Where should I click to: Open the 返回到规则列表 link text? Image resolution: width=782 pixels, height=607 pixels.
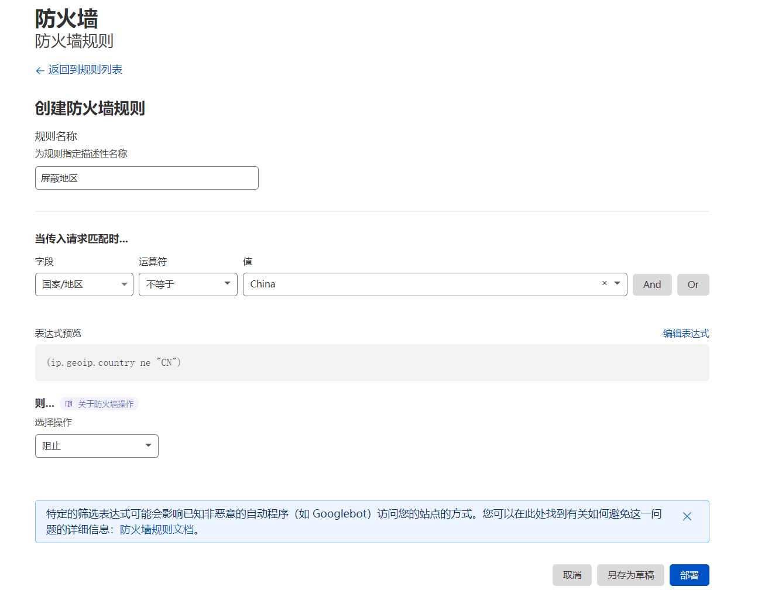(85, 70)
